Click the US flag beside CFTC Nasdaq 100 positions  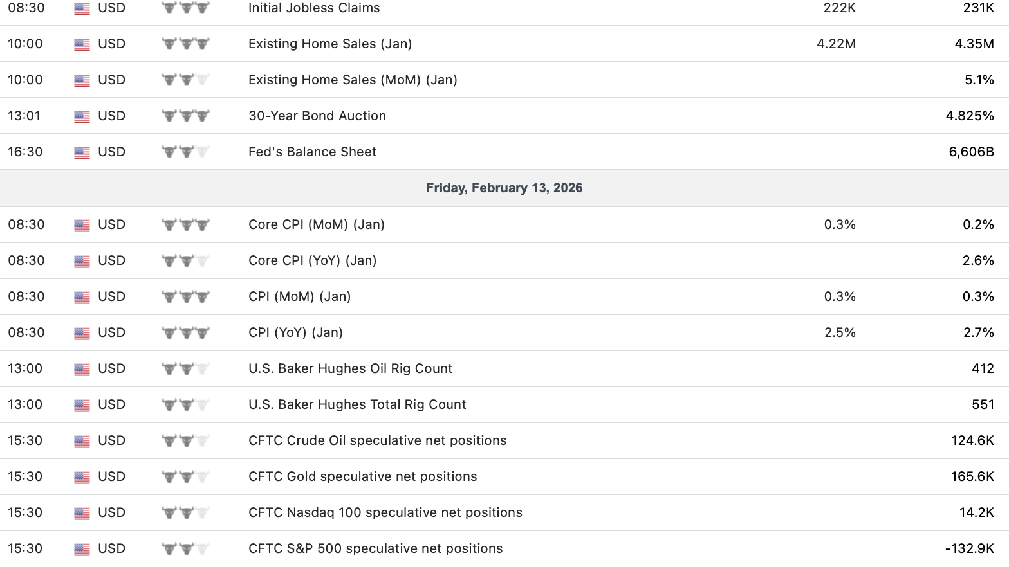click(x=82, y=513)
